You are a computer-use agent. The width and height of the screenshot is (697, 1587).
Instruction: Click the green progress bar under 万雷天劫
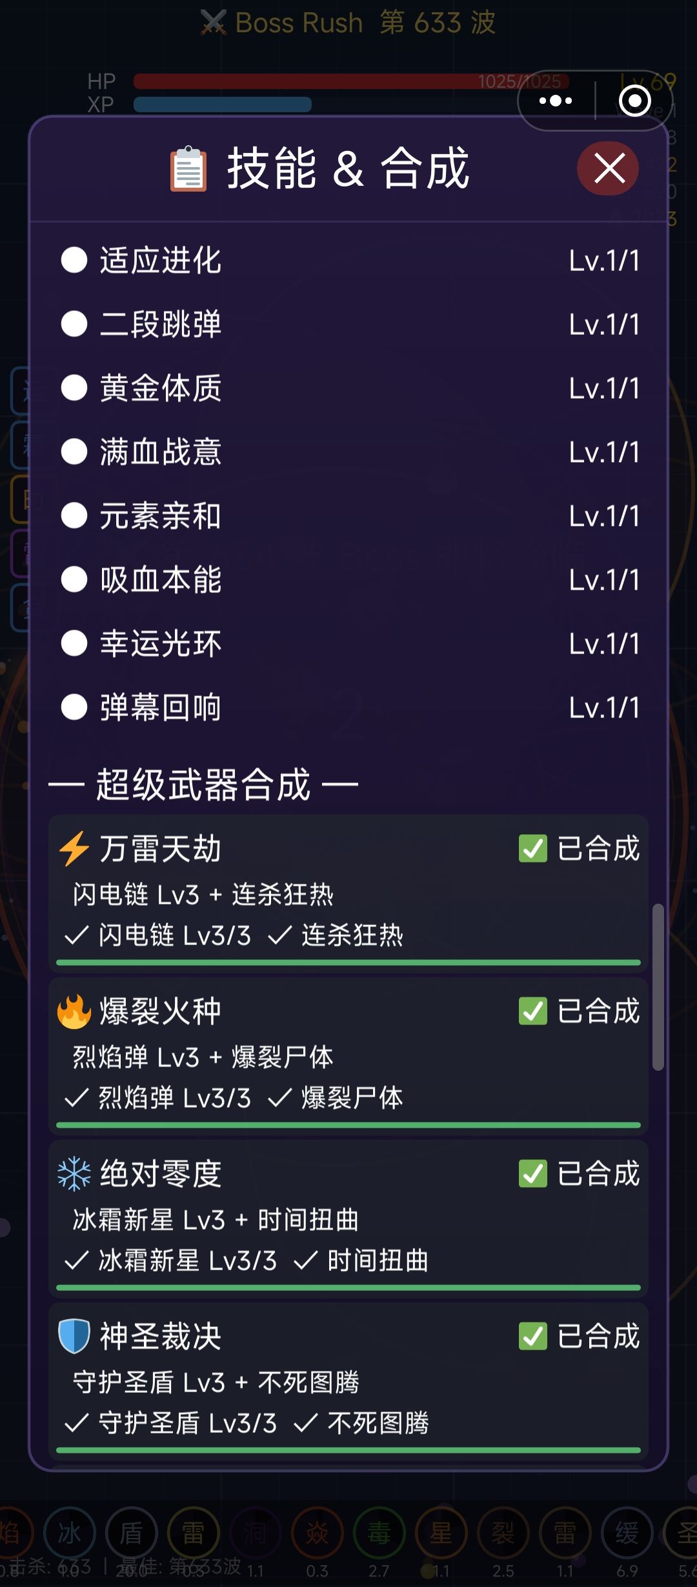coord(348,963)
